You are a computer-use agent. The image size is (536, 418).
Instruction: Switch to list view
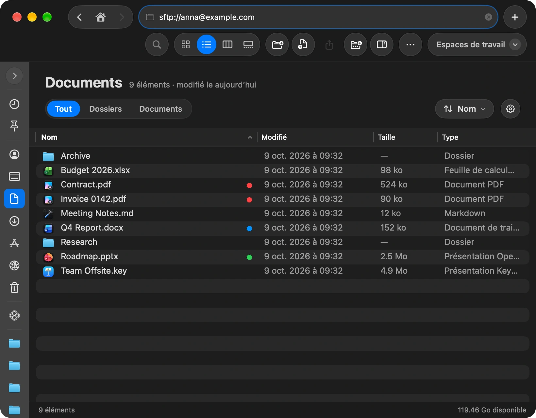click(207, 44)
